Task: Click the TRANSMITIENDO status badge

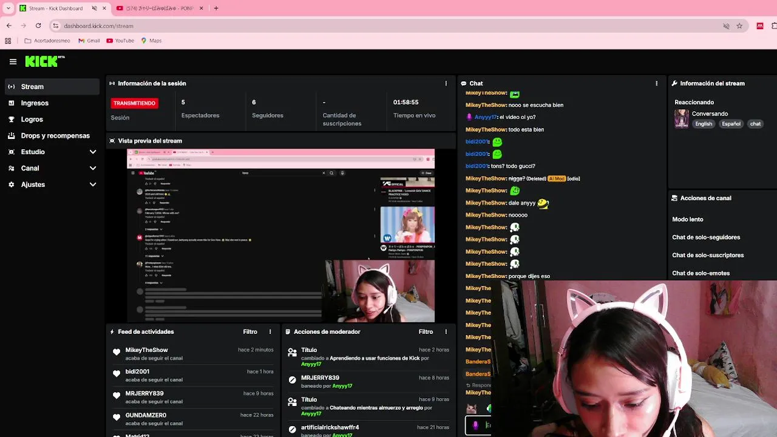Action: [x=135, y=103]
